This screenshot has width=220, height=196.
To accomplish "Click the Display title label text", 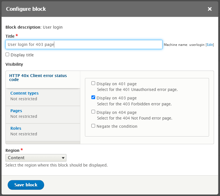I will [x=22, y=55].
